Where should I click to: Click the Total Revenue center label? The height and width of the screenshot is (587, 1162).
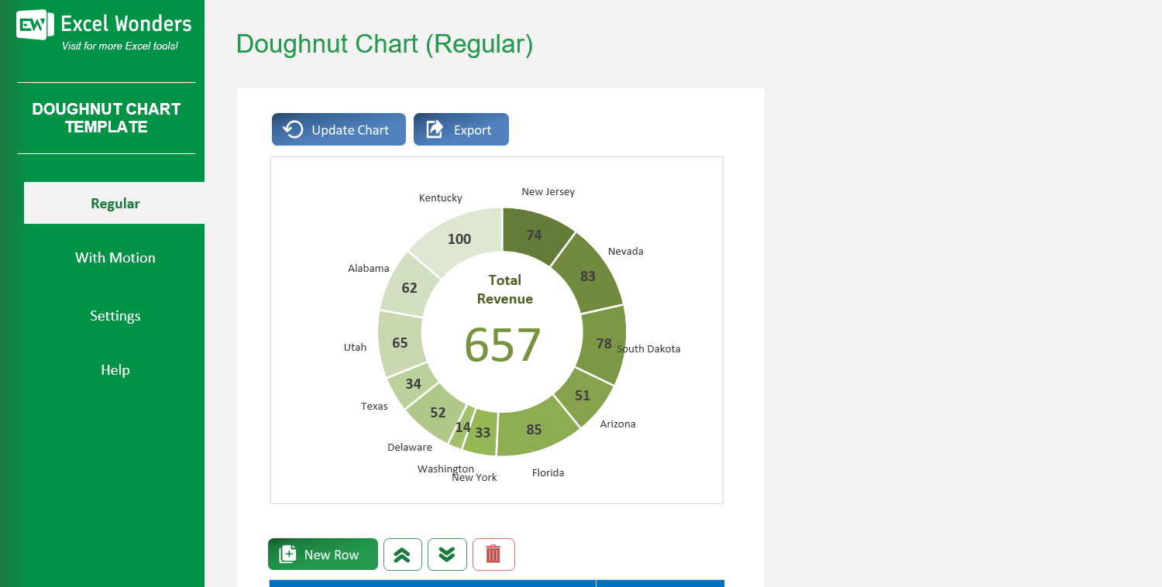coord(504,290)
